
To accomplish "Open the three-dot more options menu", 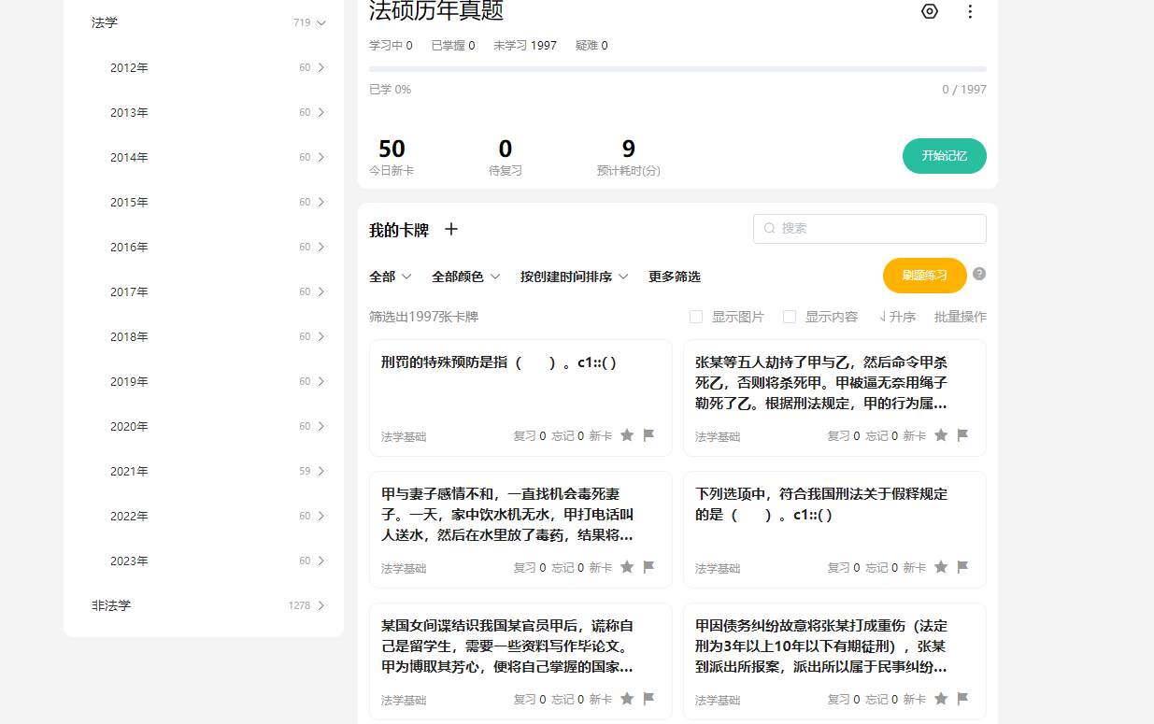I will pos(970,11).
